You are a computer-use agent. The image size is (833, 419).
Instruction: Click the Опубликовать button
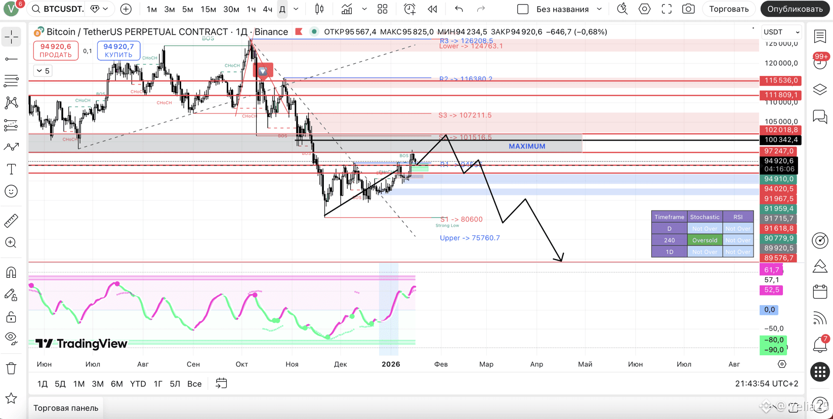point(795,9)
